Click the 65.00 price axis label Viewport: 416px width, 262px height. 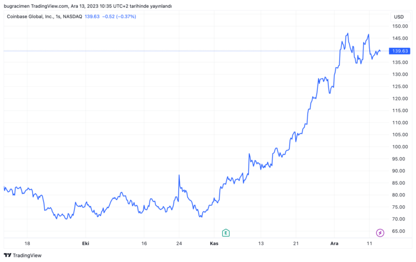pyautogui.click(x=399, y=231)
